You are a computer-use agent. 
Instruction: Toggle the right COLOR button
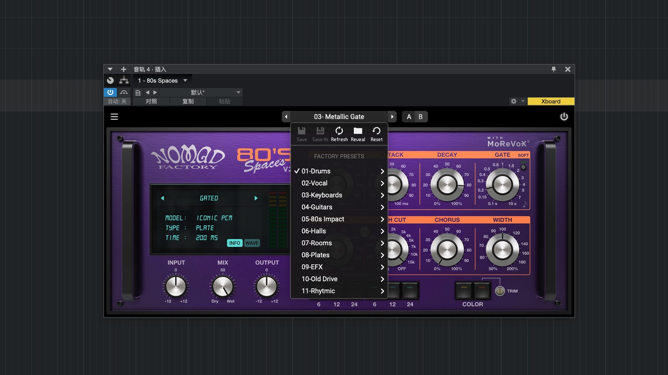(x=482, y=290)
